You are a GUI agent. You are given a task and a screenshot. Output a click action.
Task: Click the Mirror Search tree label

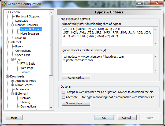click(x=24, y=85)
